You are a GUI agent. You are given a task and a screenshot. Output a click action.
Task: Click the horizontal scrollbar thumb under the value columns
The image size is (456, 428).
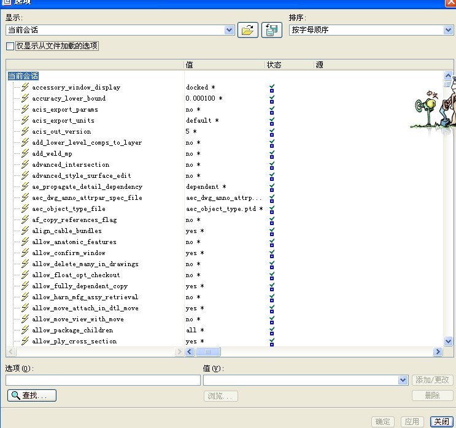pyautogui.click(x=208, y=352)
